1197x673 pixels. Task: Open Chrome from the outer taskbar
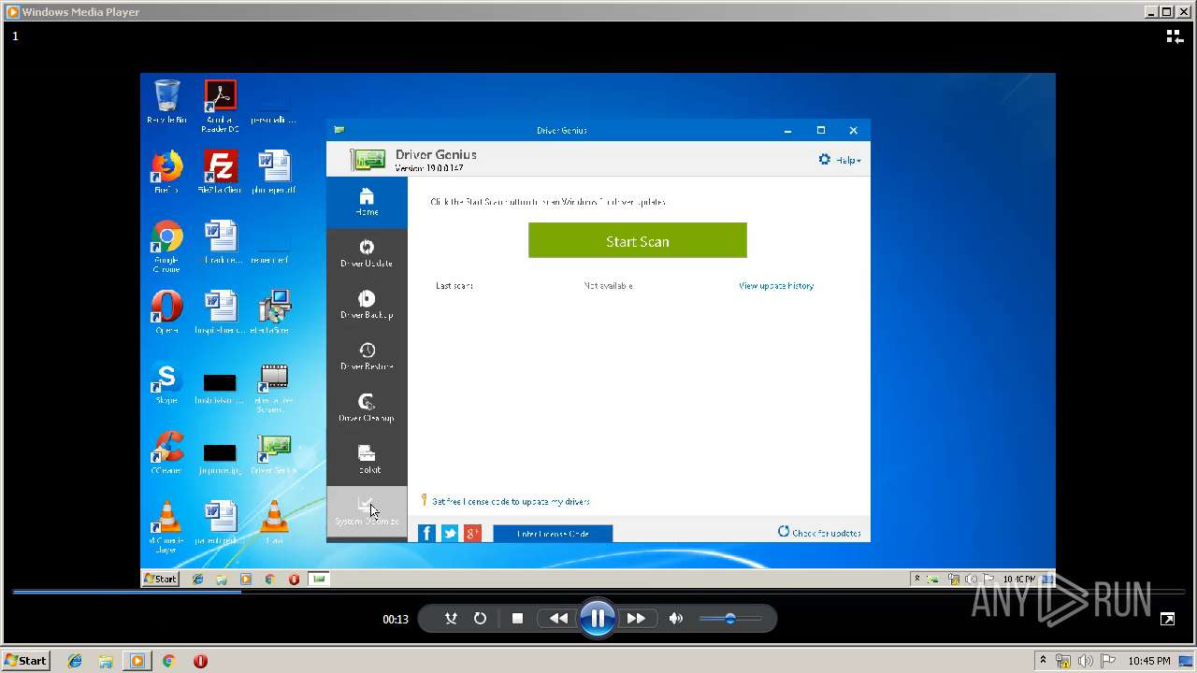point(168,661)
